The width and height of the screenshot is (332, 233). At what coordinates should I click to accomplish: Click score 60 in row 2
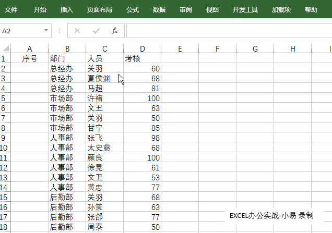(143, 68)
